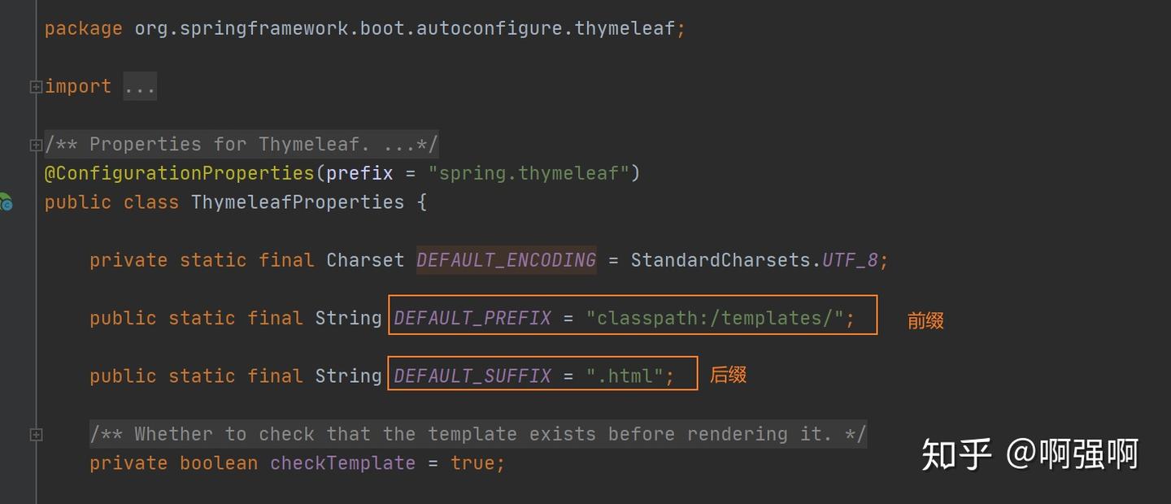The width and height of the screenshot is (1171, 504).
Task: Click the checkTemplate field name
Action: pyautogui.click(x=342, y=463)
